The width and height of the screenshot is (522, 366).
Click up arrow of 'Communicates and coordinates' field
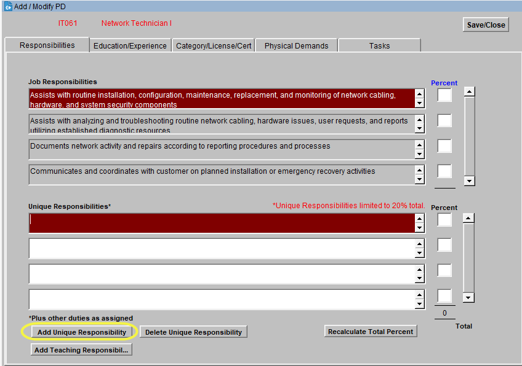(419, 170)
